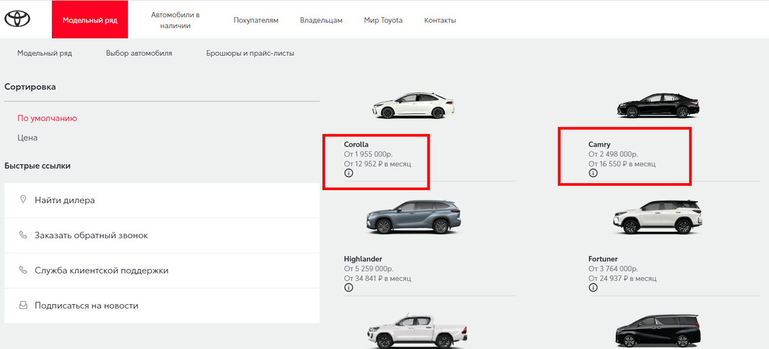Sort by По умолчанию
This screenshot has width=769, height=349.
(47, 118)
